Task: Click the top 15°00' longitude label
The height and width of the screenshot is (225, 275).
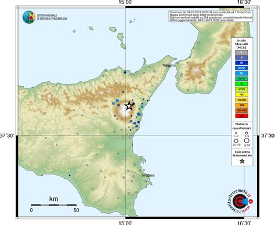Action: (126, 2)
